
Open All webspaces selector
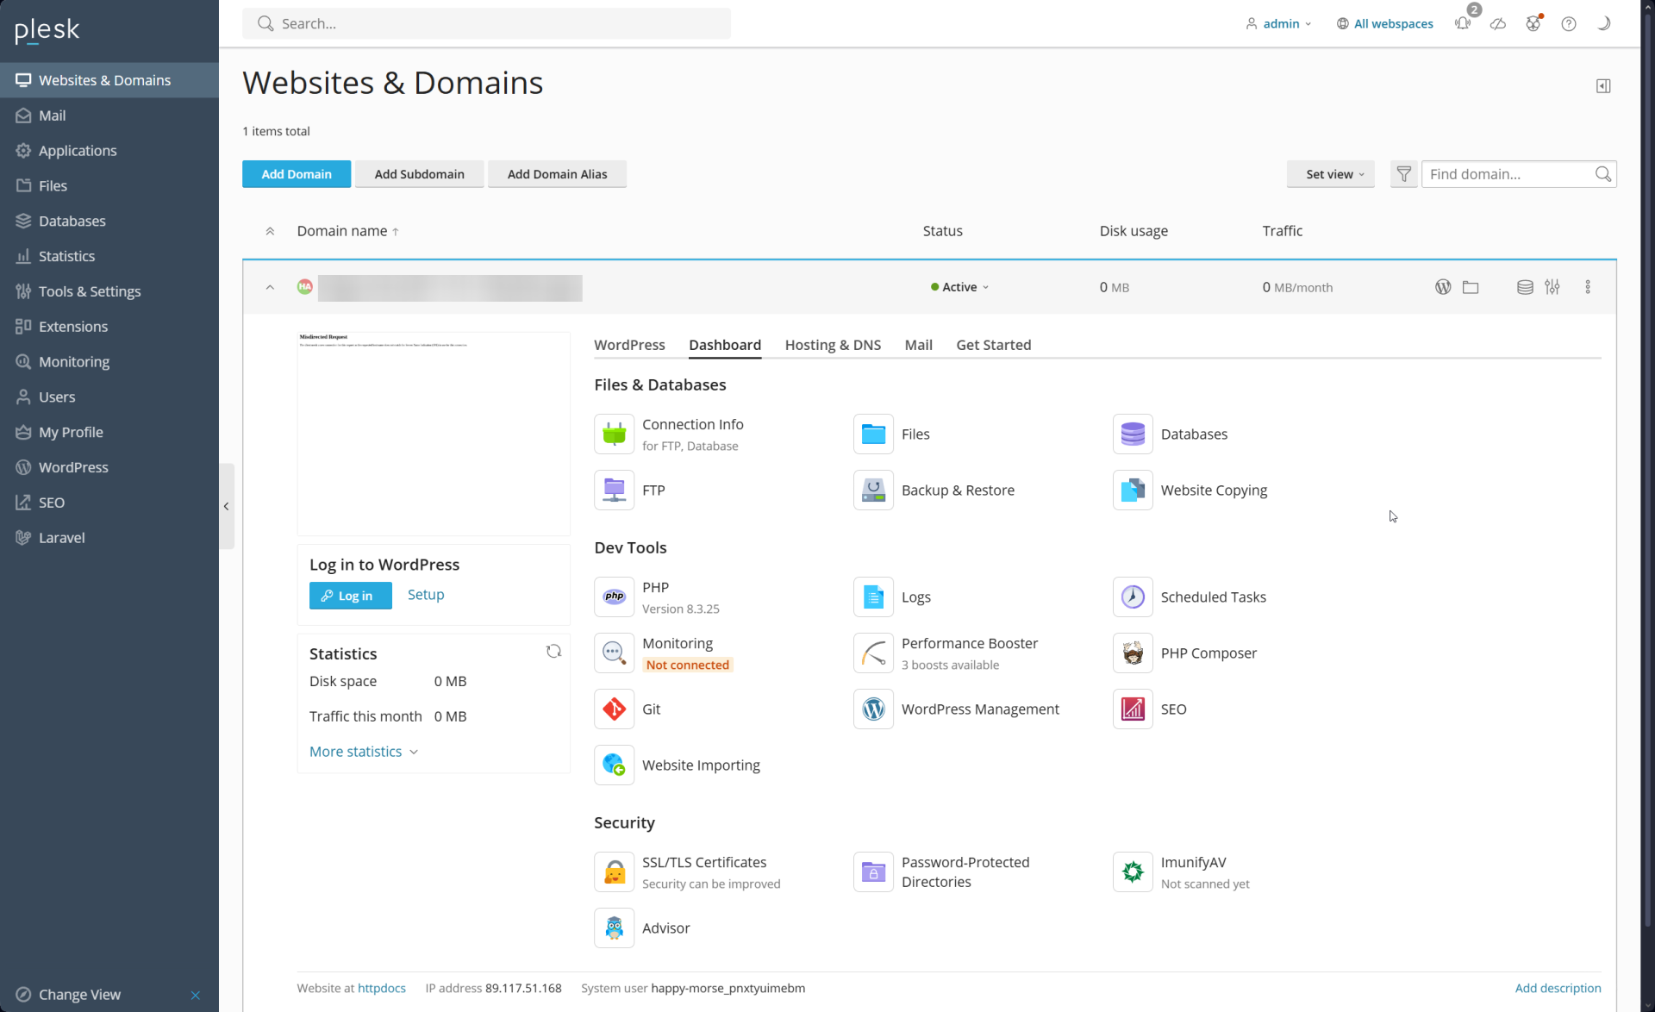(x=1385, y=23)
